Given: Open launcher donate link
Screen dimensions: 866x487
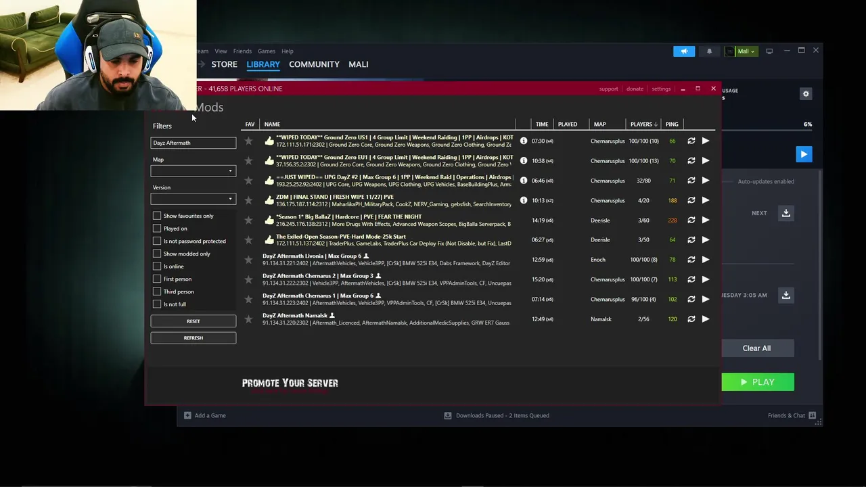Looking at the screenshot, I should coord(635,89).
